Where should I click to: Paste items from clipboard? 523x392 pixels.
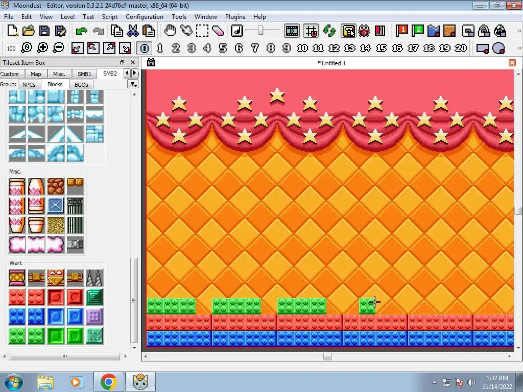click(149, 31)
